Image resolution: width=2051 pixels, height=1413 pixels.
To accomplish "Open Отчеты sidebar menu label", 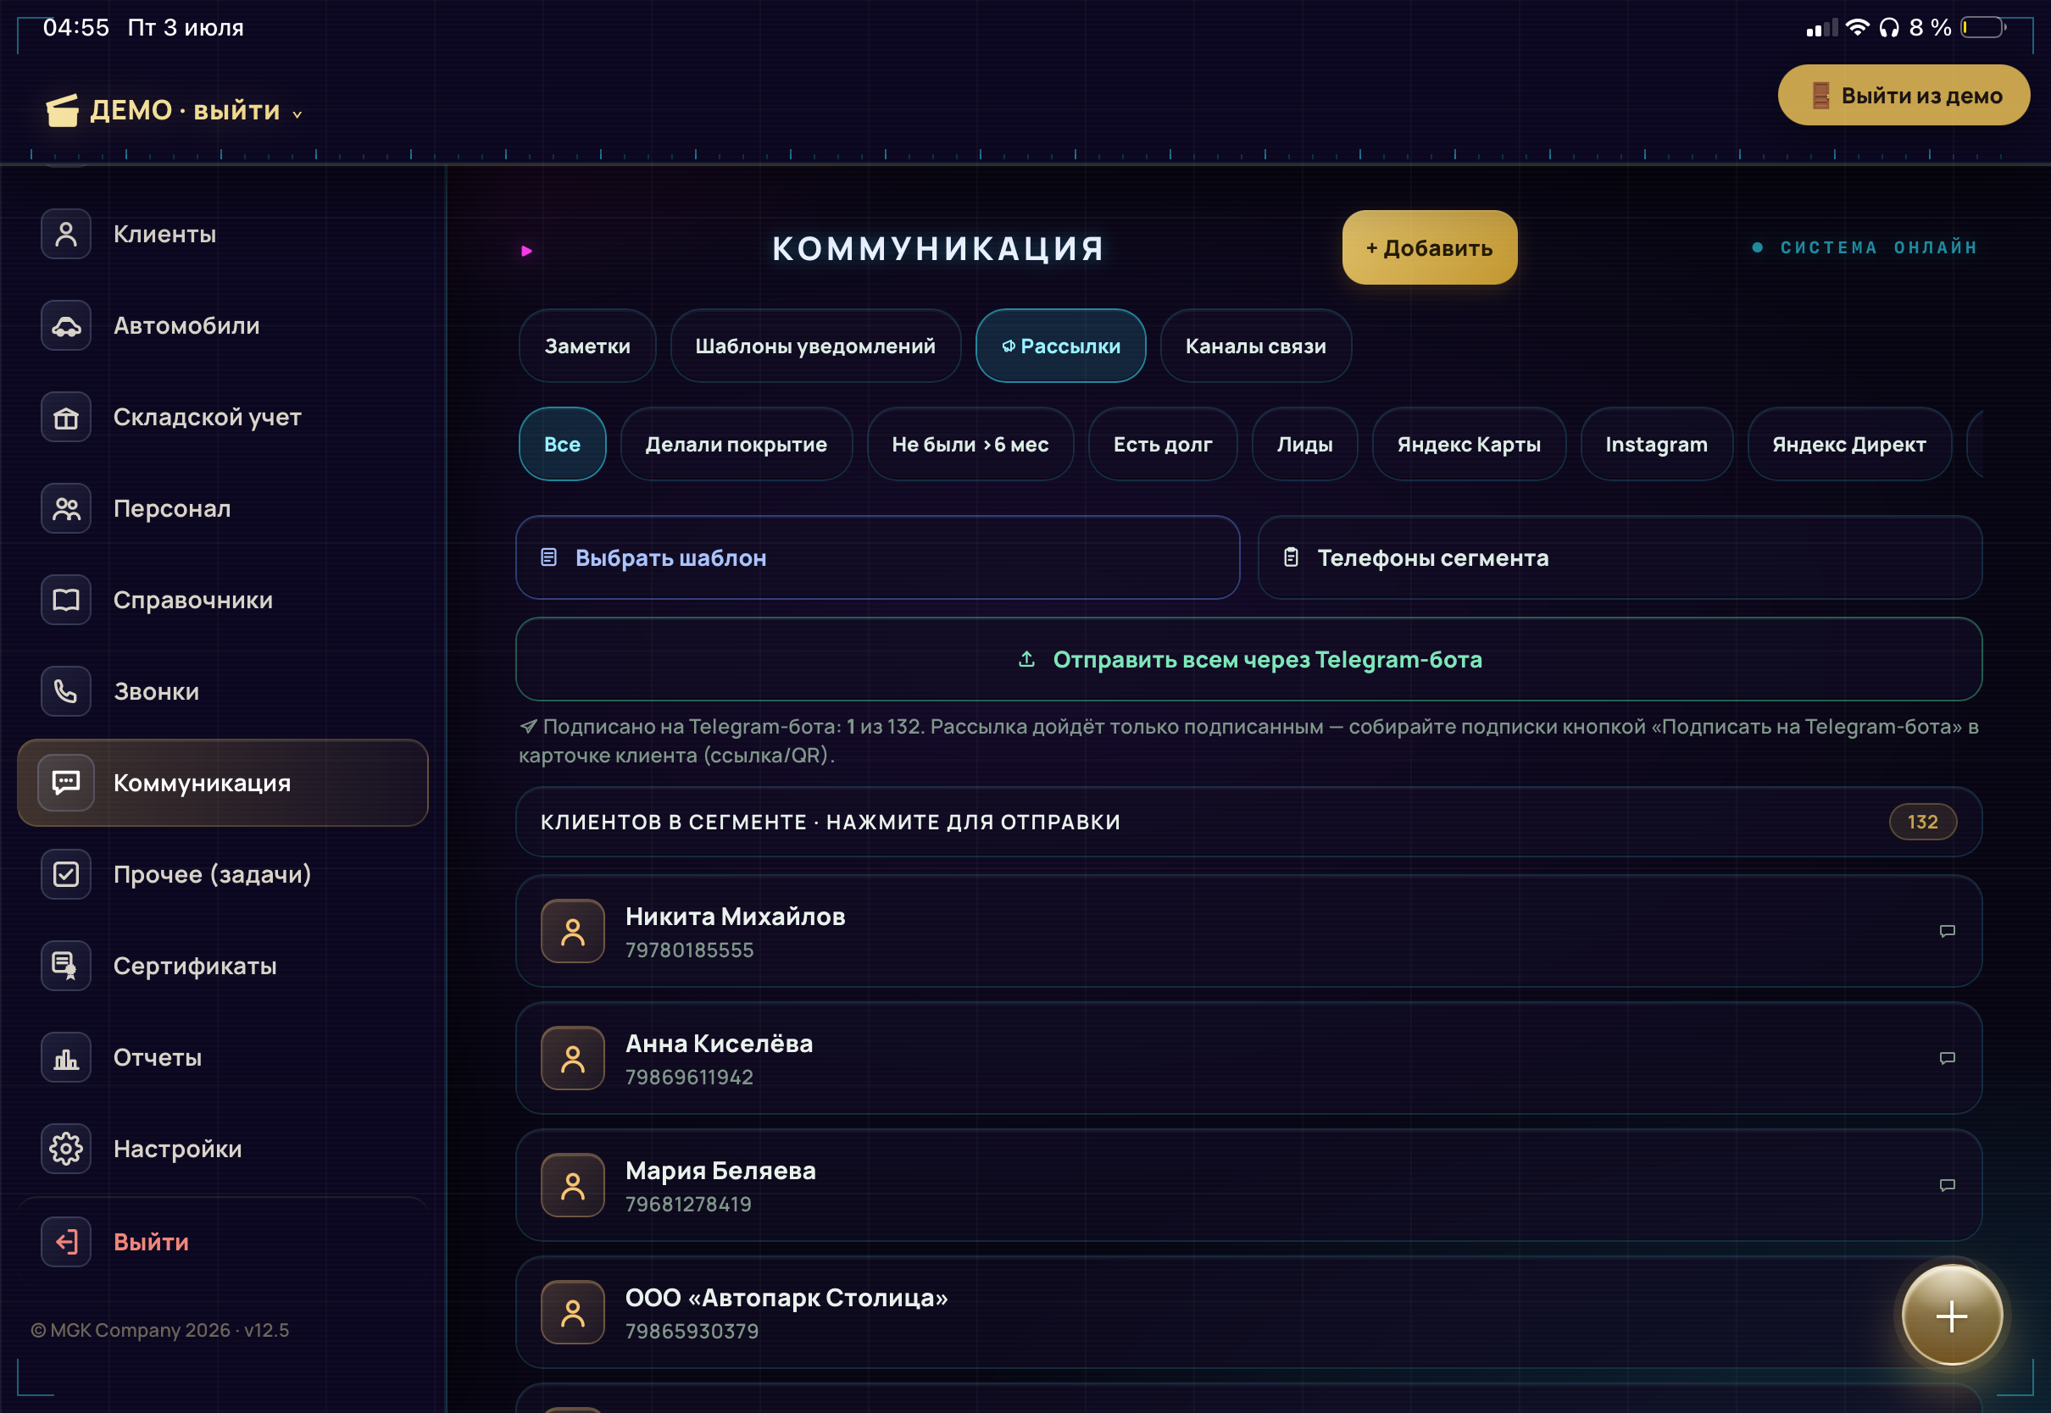I will click(157, 1057).
